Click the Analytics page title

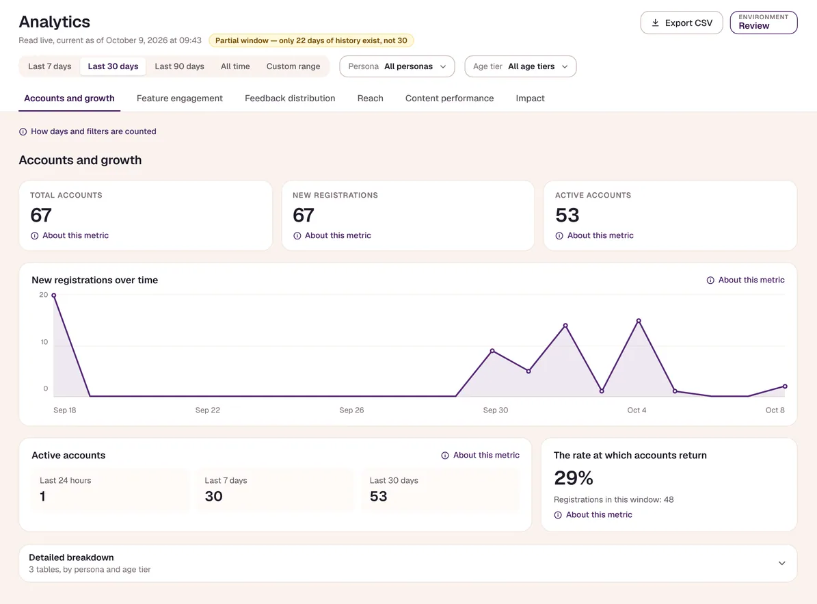pos(54,22)
